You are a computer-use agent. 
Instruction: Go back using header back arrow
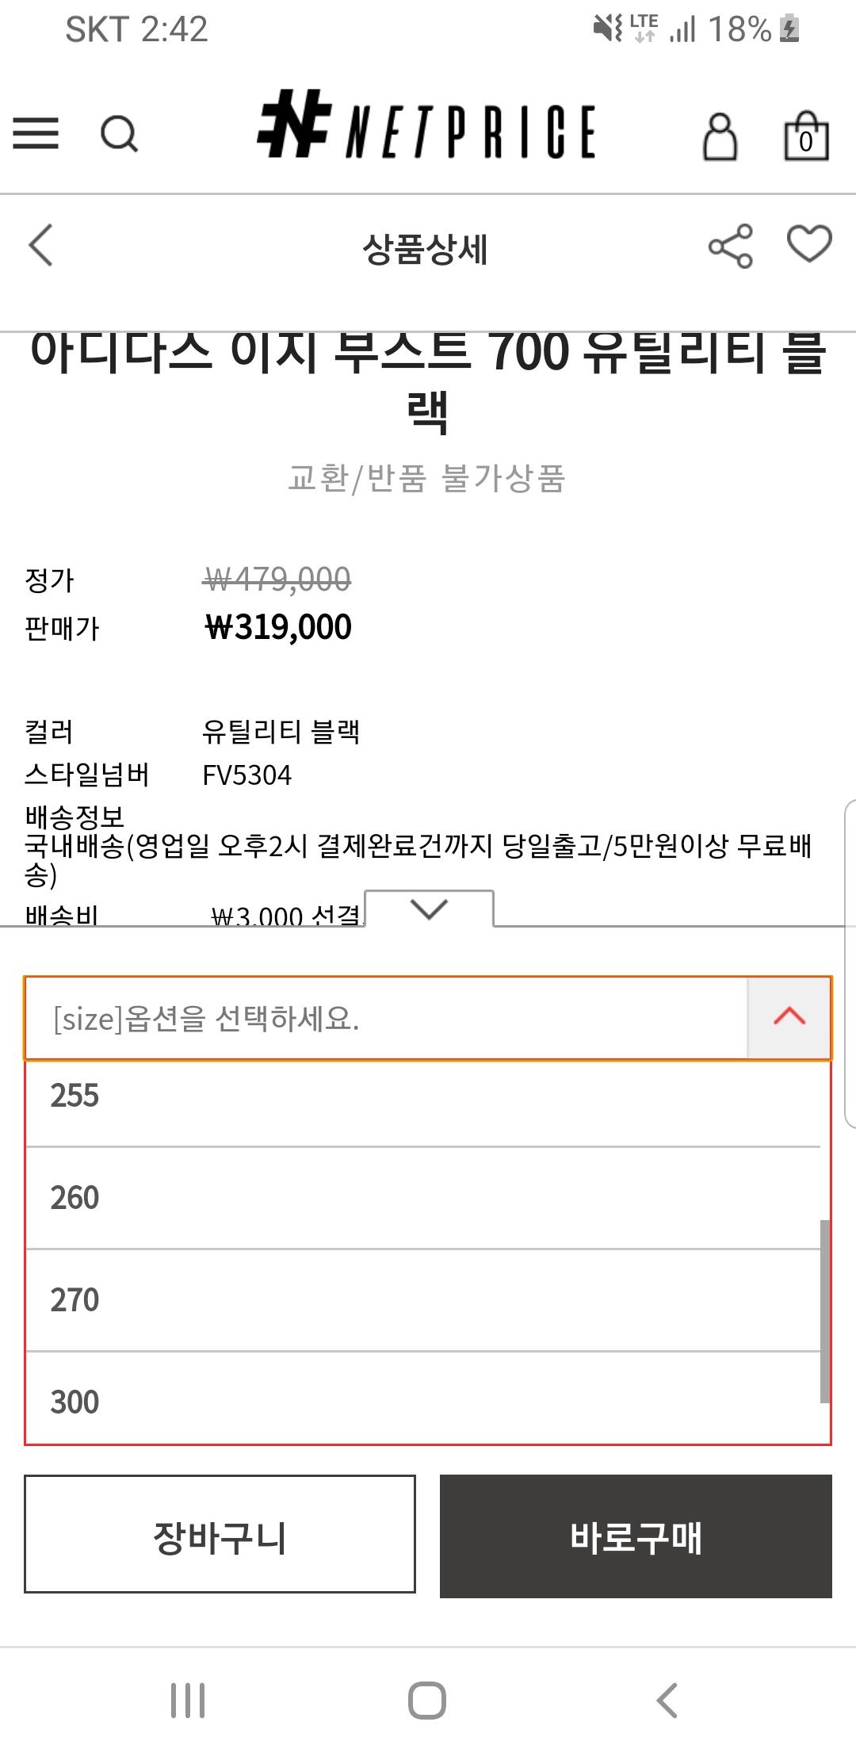[41, 245]
